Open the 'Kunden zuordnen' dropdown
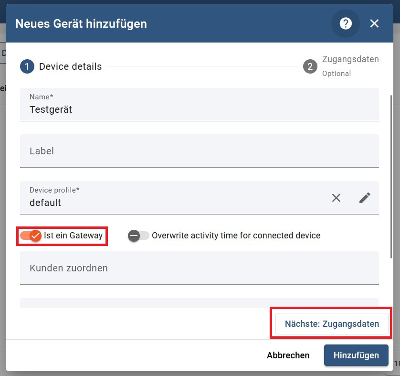Viewport: 400px width, 376px height. point(199,268)
